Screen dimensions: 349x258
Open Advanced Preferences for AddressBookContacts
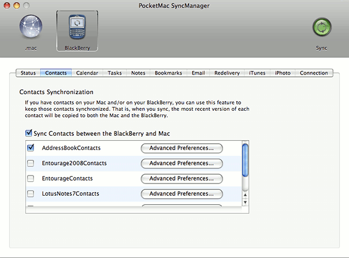click(x=181, y=148)
